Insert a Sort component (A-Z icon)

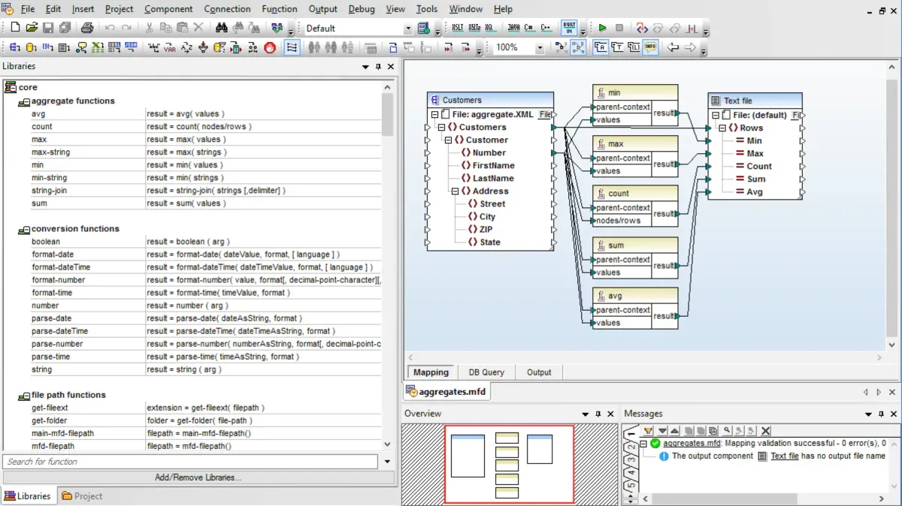click(x=186, y=47)
